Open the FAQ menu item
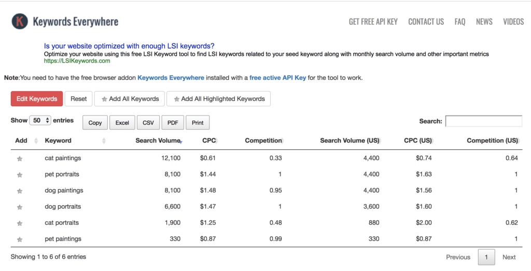This screenshot has width=531, height=271. point(459,22)
